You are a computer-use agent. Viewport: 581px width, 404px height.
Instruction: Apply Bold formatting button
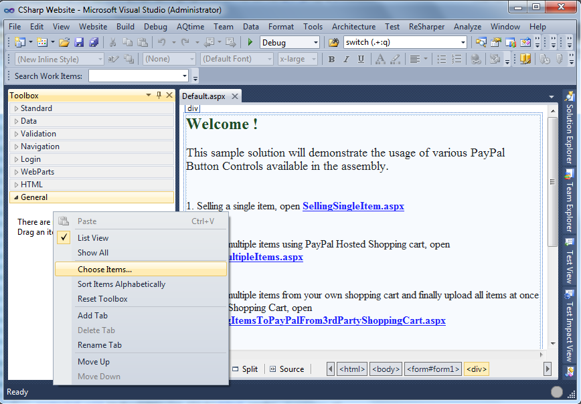tap(331, 59)
